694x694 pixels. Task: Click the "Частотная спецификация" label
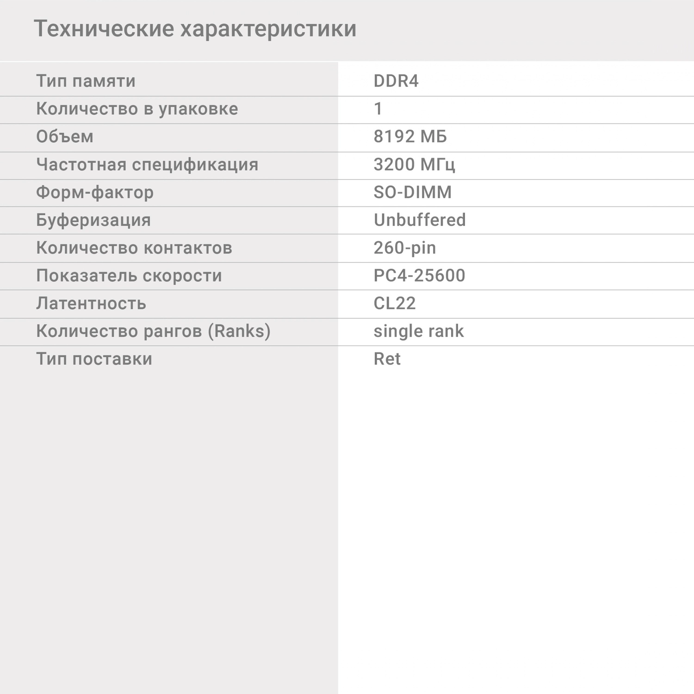[147, 164]
